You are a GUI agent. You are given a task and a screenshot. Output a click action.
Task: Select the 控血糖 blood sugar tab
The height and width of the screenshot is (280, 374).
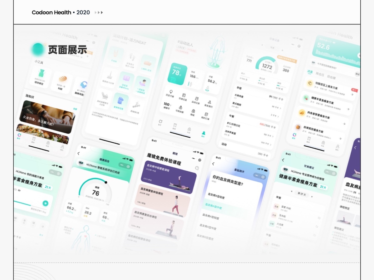click(331, 77)
